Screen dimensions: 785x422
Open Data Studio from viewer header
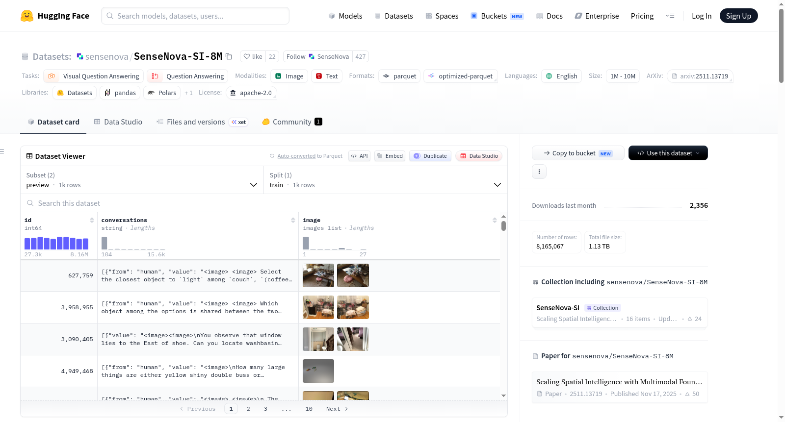[479, 156]
